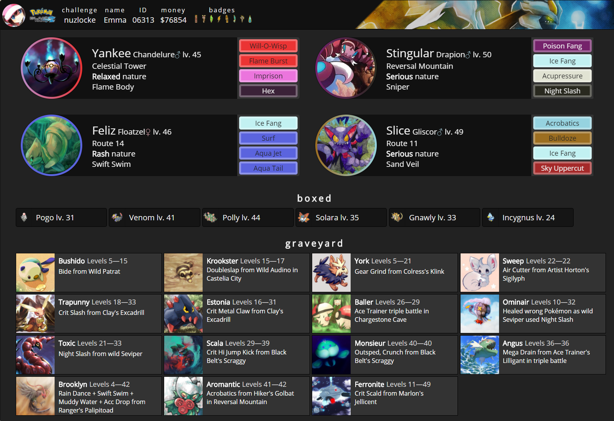This screenshot has width=614, height=421.
Task: Open York's graveyard thumbnail
Action: point(331,273)
